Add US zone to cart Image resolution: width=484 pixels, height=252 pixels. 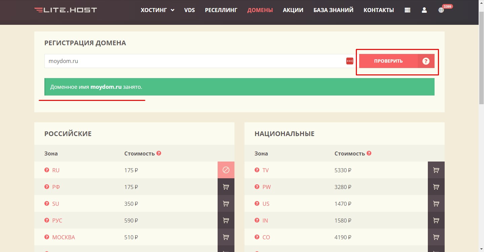click(x=436, y=203)
